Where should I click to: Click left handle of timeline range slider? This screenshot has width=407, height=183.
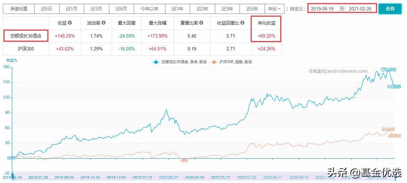click(x=12, y=177)
